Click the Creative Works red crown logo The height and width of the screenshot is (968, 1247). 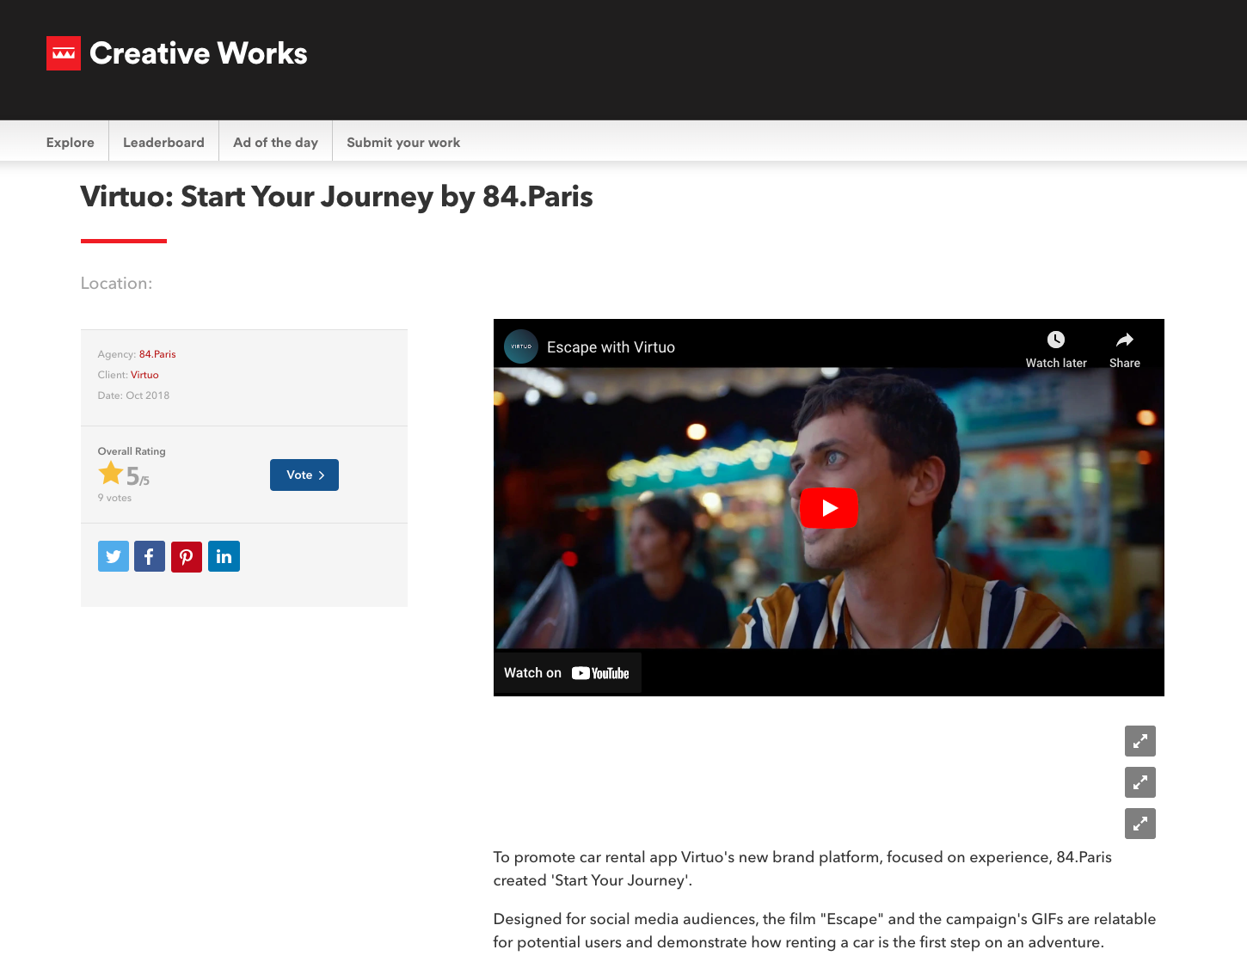pyautogui.click(x=64, y=53)
